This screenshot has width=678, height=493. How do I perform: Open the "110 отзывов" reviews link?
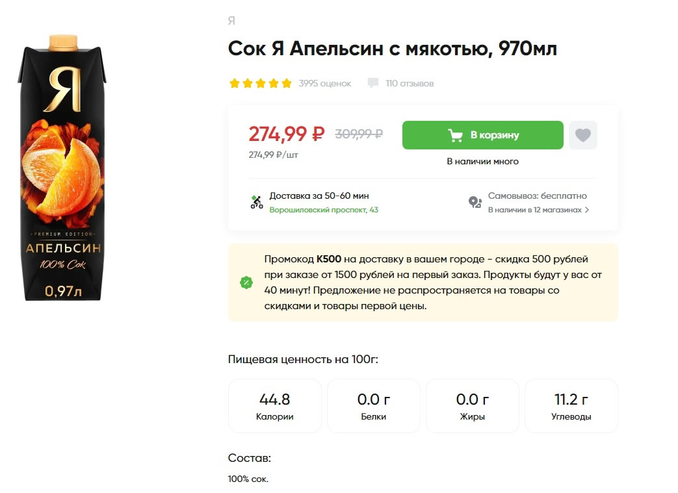coord(410,83)
